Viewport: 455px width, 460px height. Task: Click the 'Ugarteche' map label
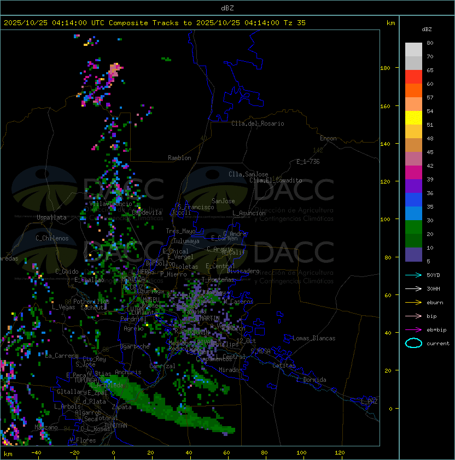point(135,346)
